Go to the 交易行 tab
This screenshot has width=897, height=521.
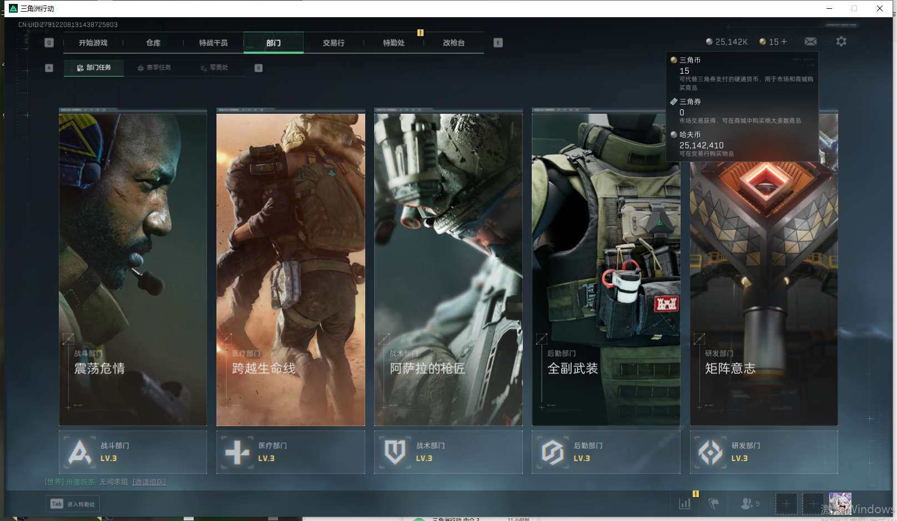click(334, 43)
